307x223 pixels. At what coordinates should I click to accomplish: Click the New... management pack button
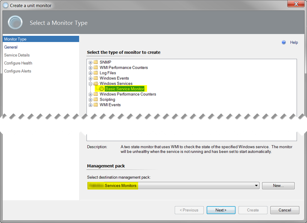point(278,185)
